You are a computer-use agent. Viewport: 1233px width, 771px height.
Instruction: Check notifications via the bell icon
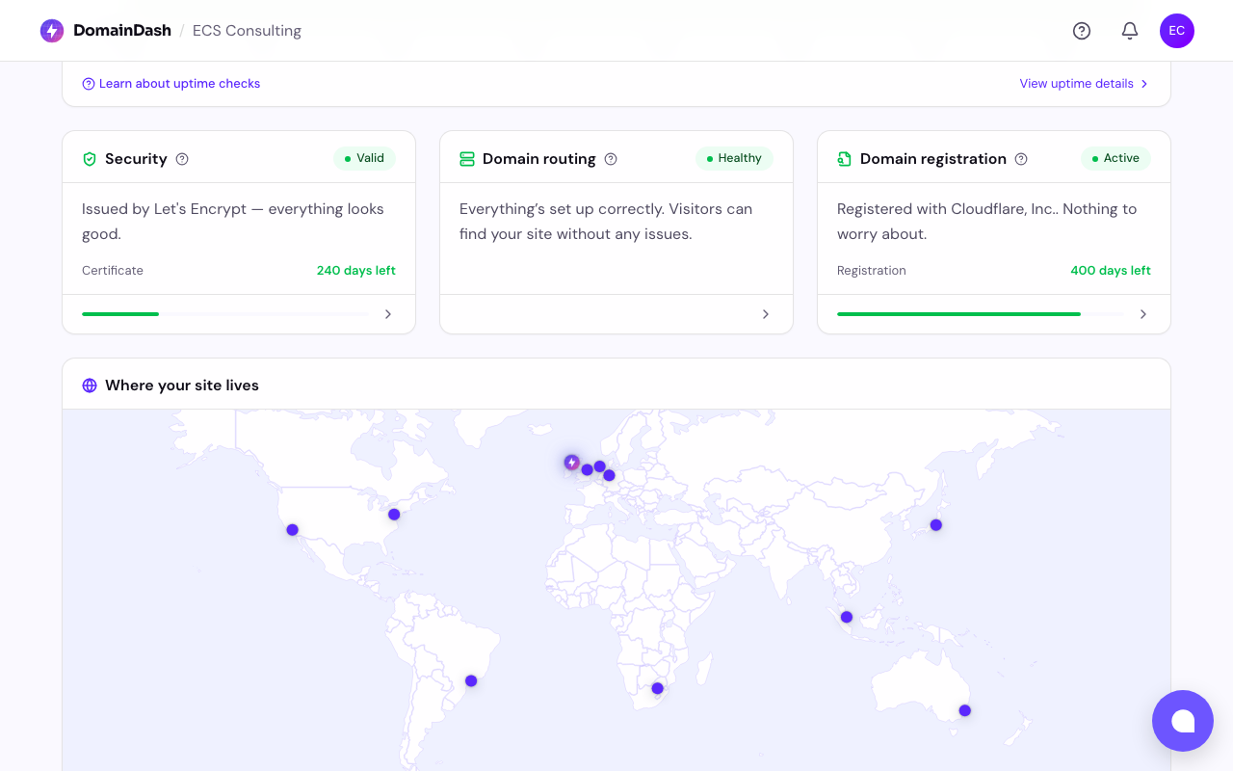1129,31
